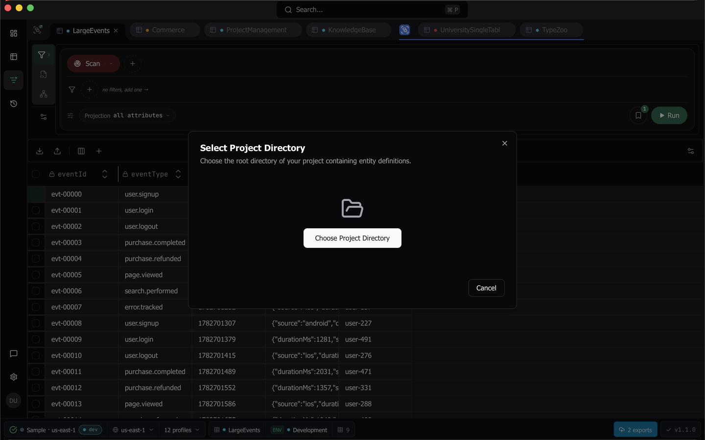Open the 2 exports button
This screenshot has width=705, height=440.
[635, 430]
